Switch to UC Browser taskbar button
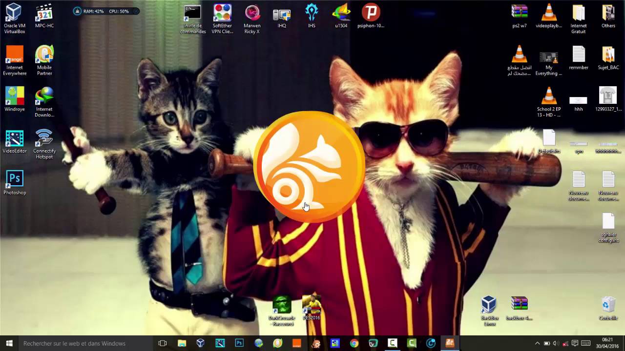The image size is (625, 351). pos(450,343)
